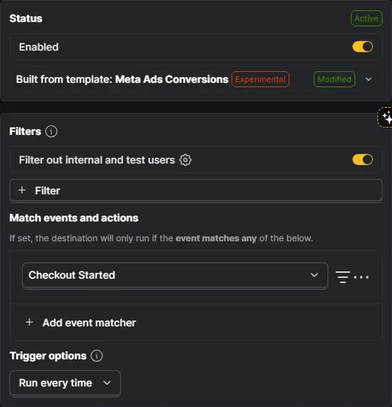Click the info icon beside Trigger options
Viewport: 392px width, 407px height.
pos(97,356)
